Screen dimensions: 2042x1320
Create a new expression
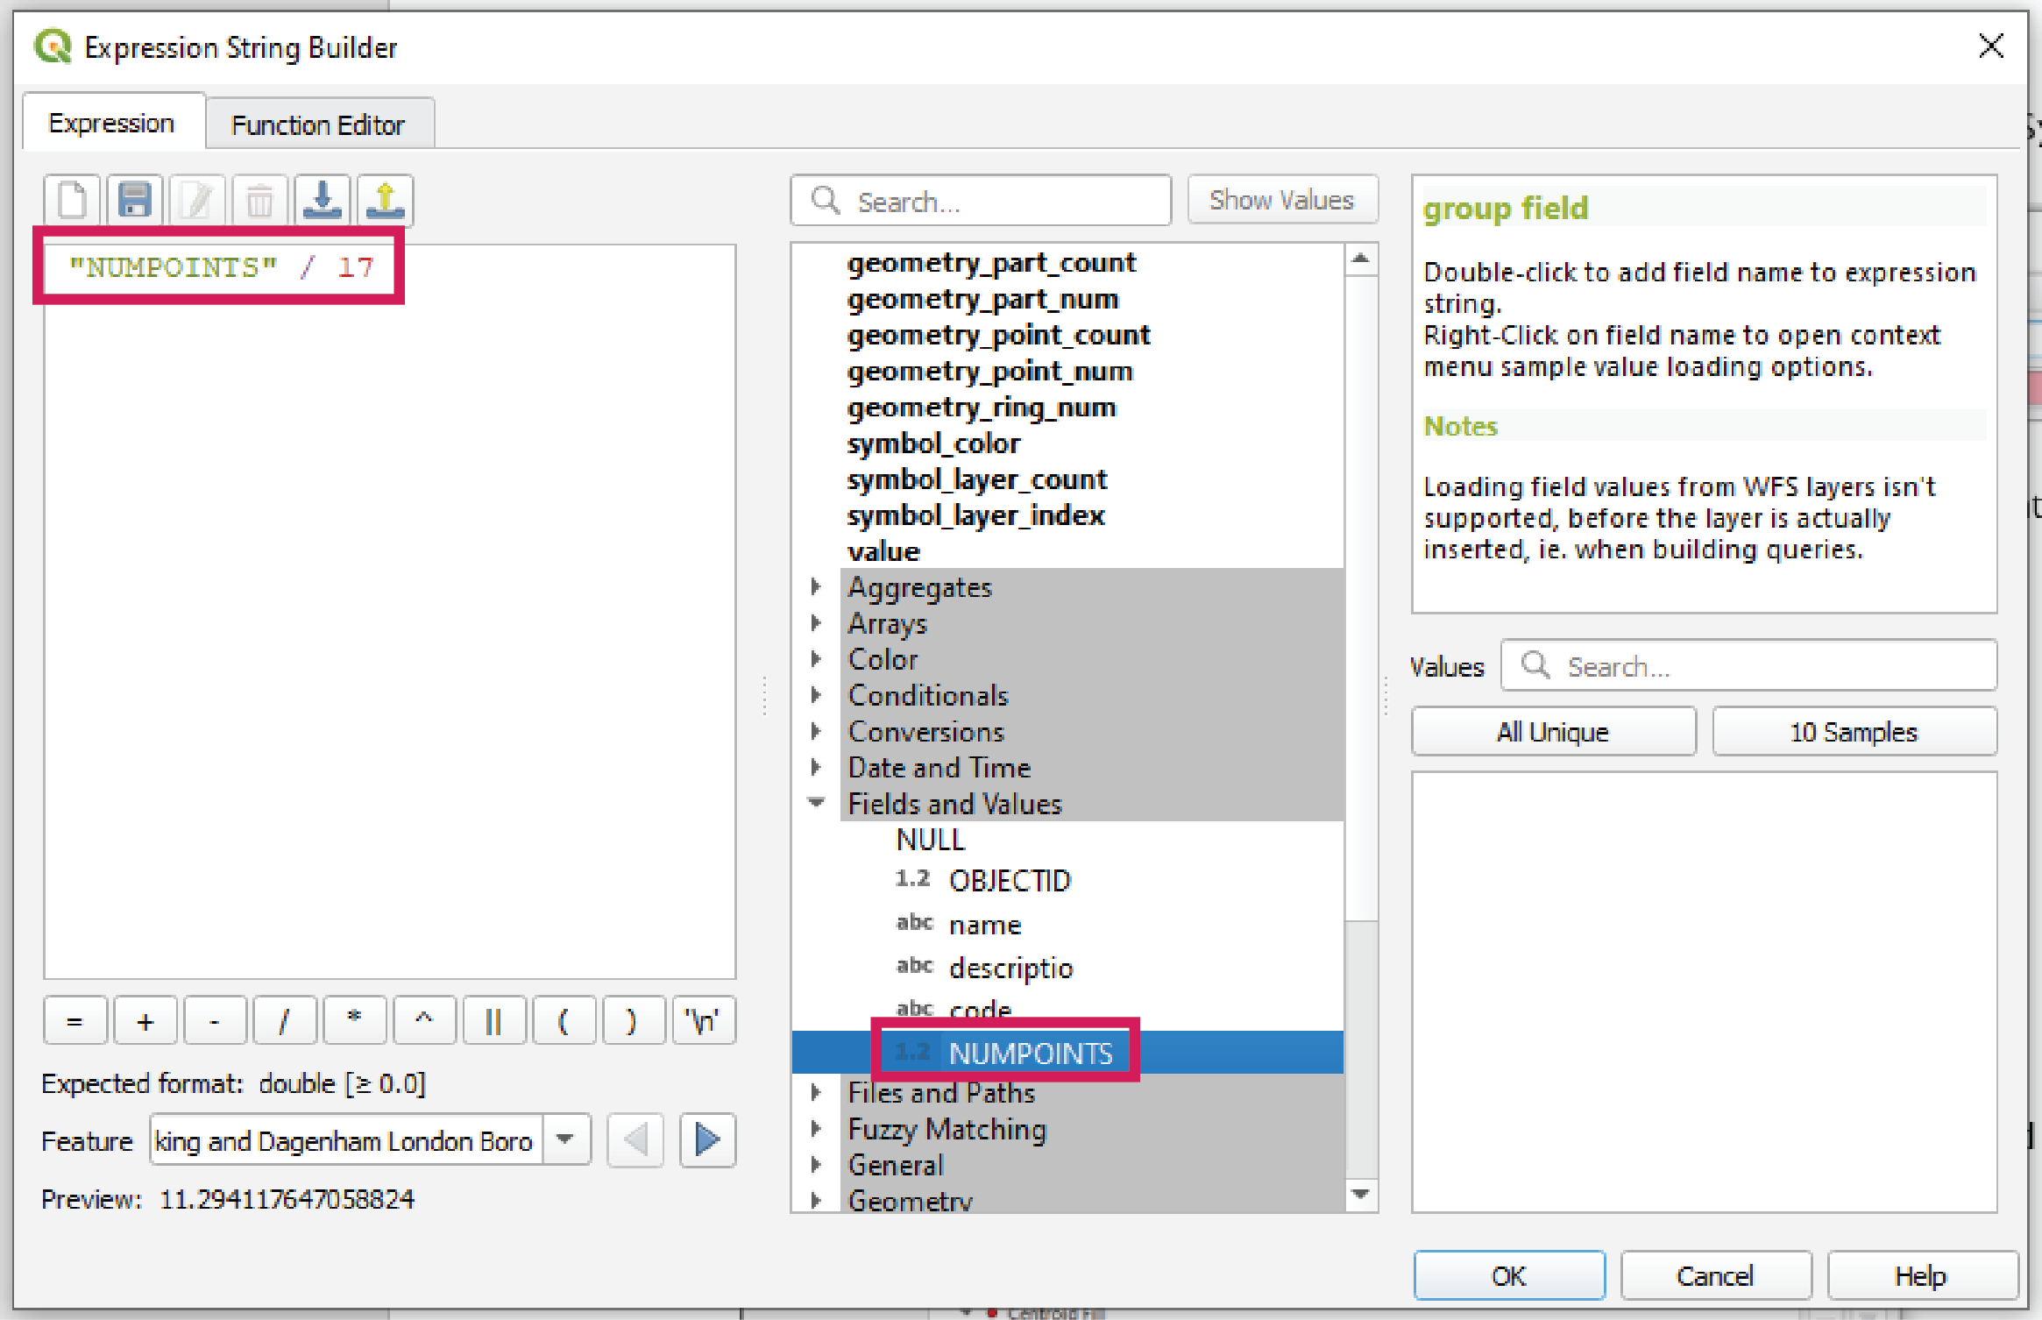71,200
